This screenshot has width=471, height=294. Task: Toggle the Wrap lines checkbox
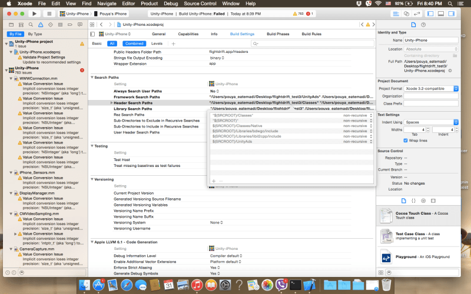point(406,141)
